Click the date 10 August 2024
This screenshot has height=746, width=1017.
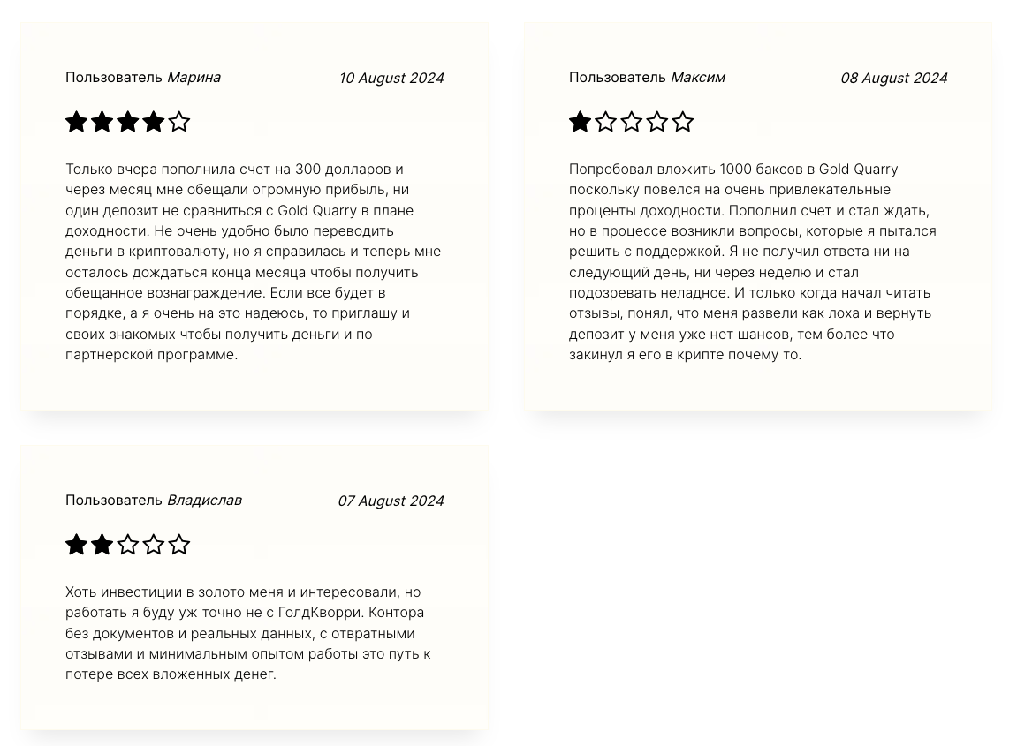(391, 78)
